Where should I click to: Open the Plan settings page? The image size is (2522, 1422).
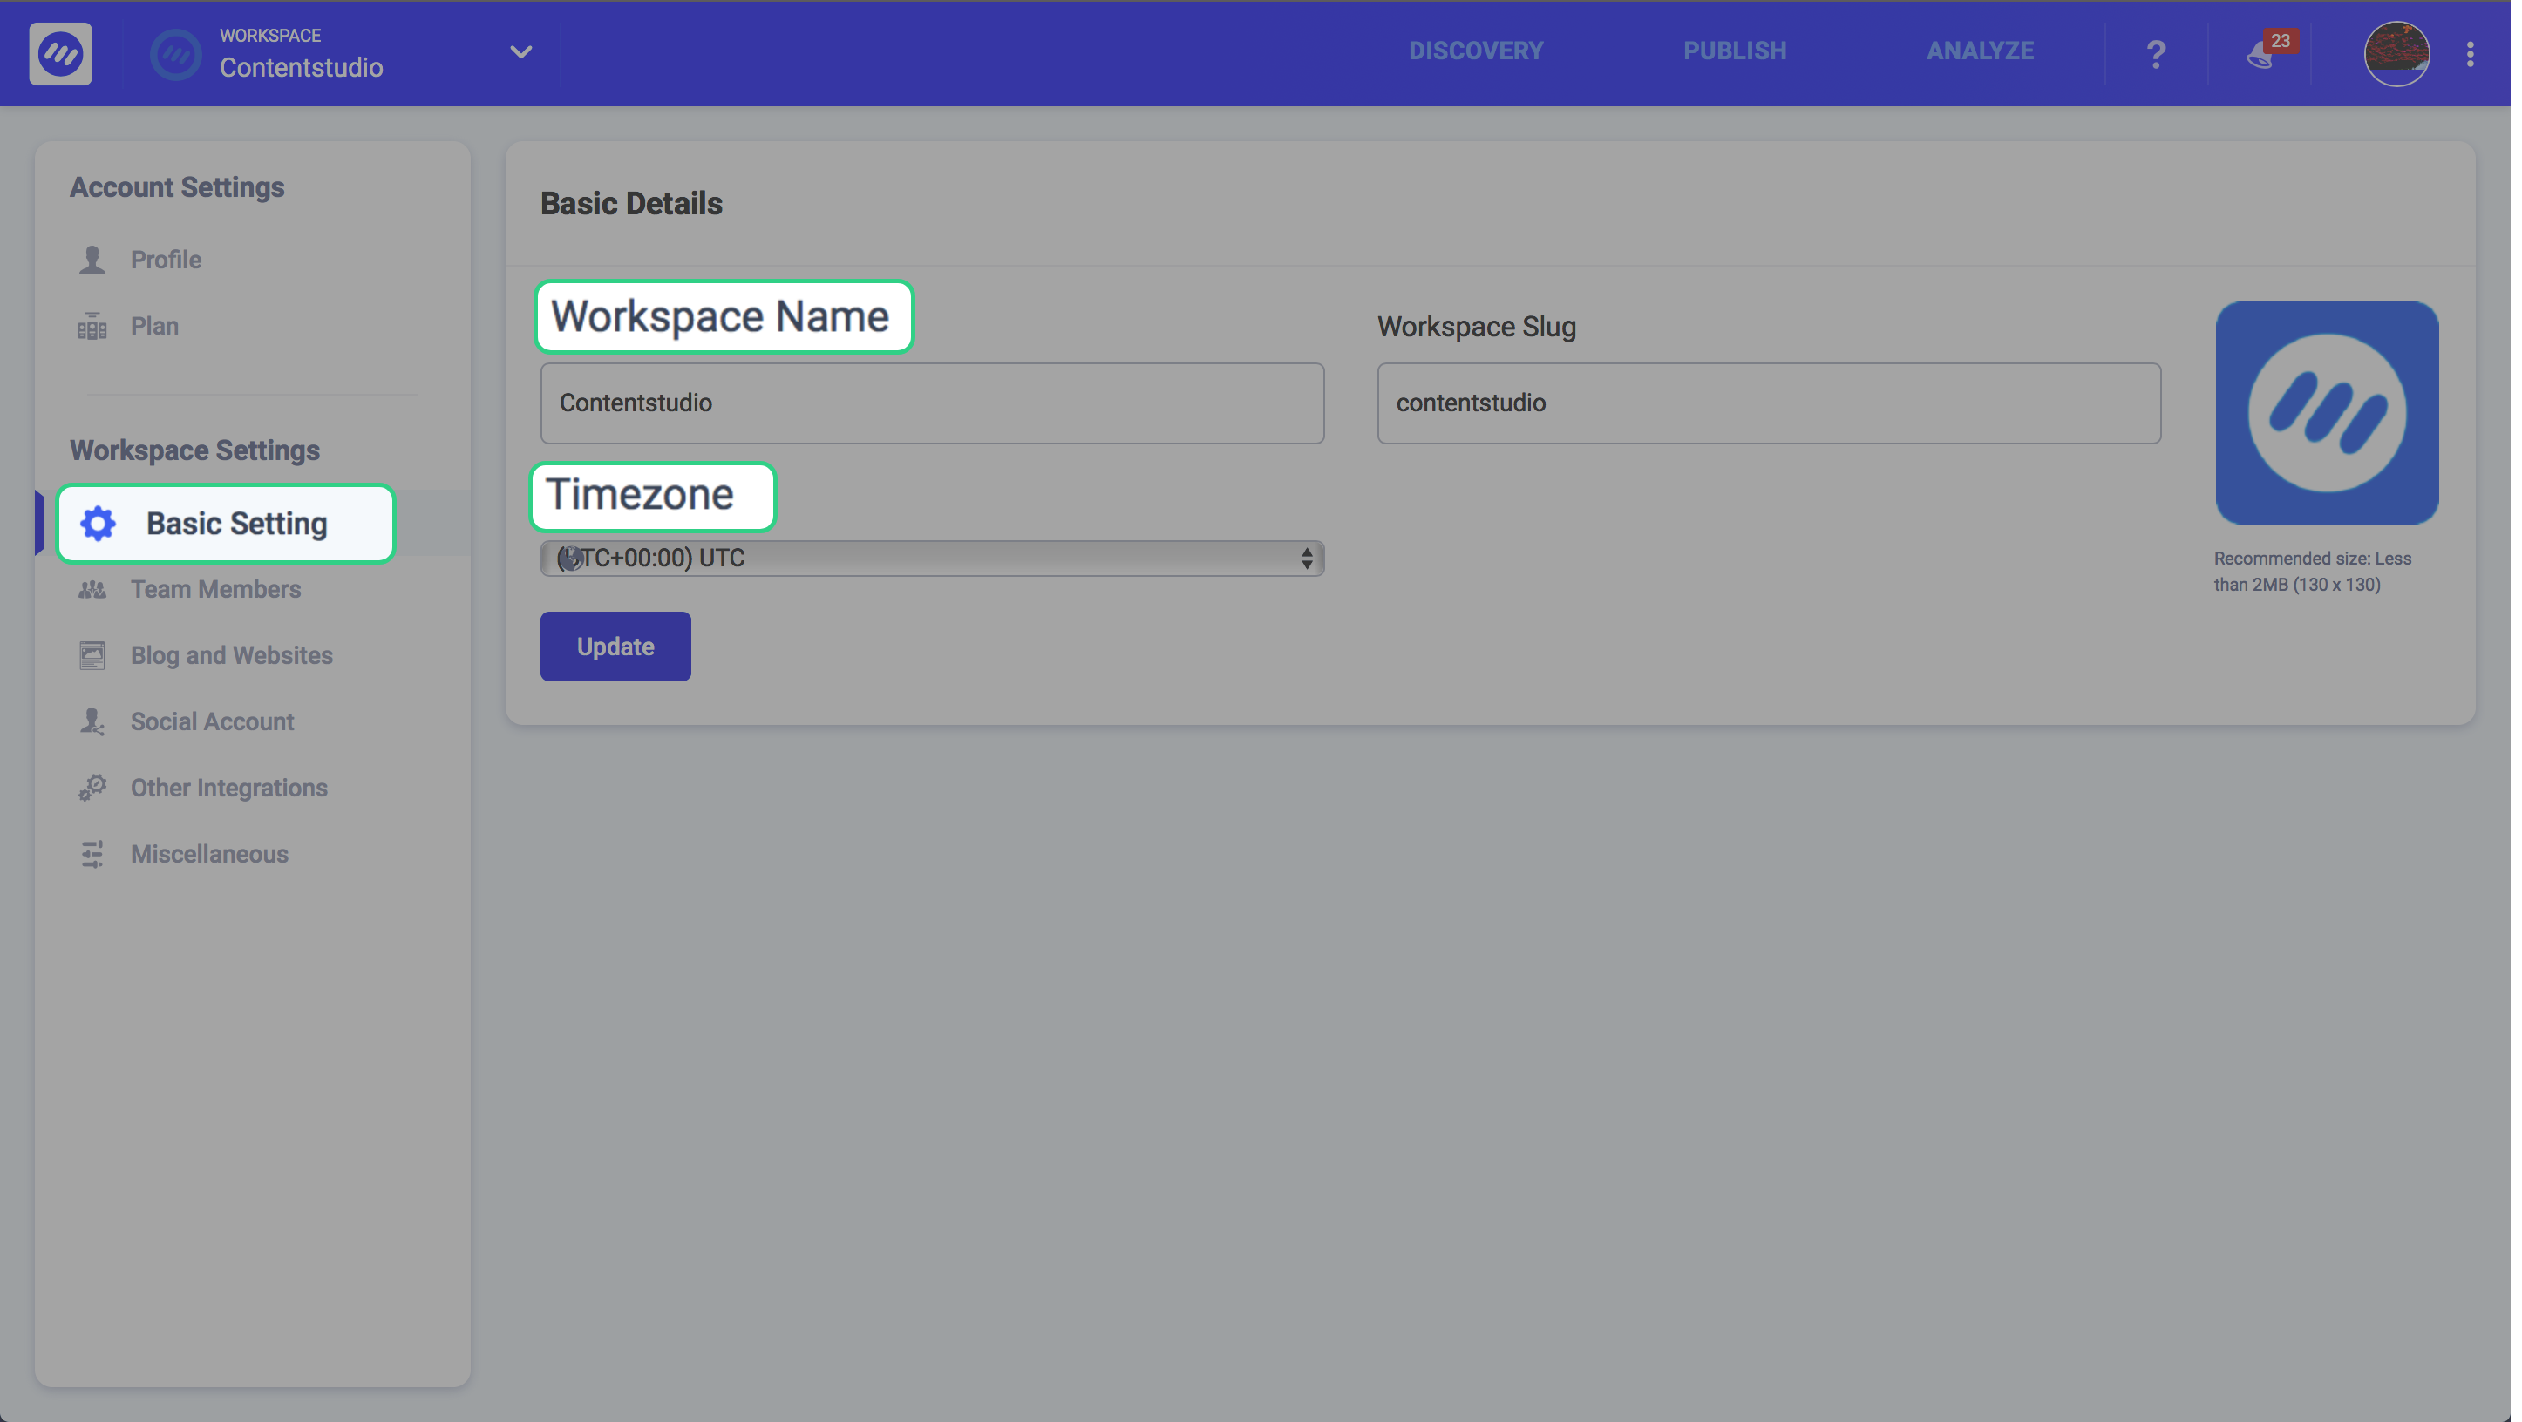click(154, 326)
